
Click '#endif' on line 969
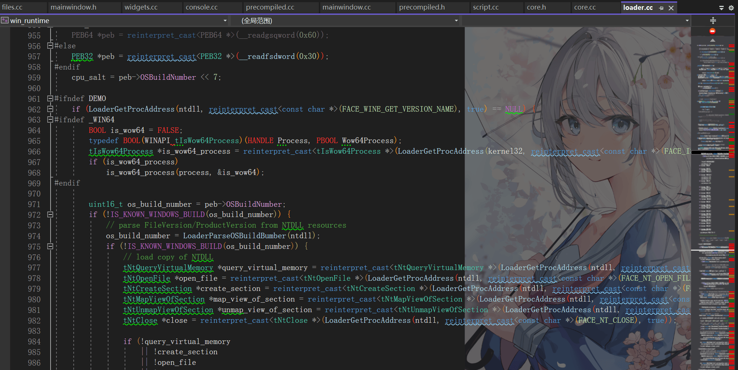(67, 183)
